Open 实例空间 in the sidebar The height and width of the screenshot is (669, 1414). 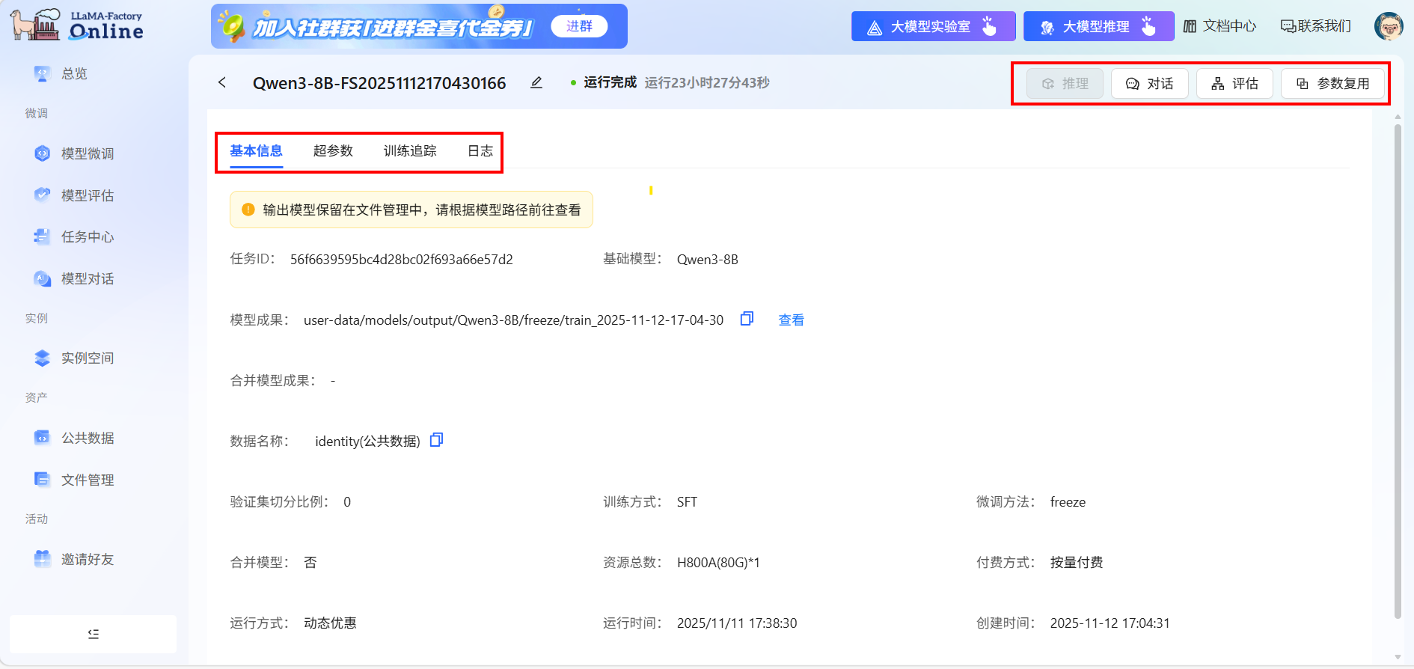coord(88,358)
